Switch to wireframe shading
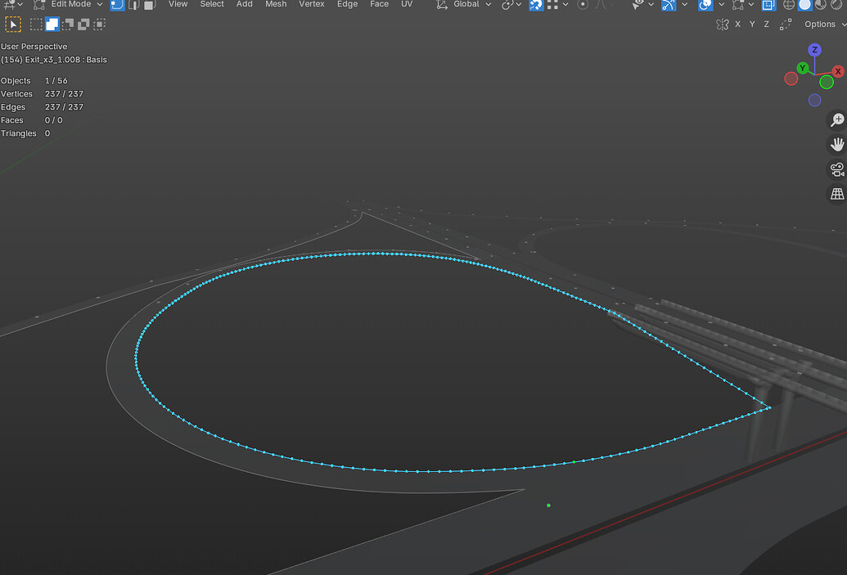The width and height of the screenshot is (847, 575). tap(789, 5)
